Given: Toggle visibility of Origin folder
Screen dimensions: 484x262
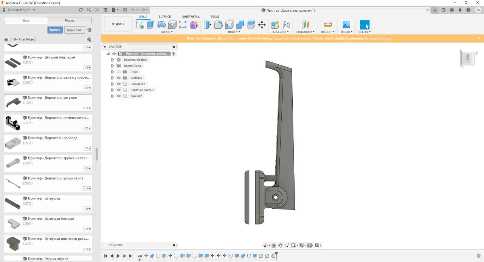Looking at the screenshot, I should click(x=119, y=72).
